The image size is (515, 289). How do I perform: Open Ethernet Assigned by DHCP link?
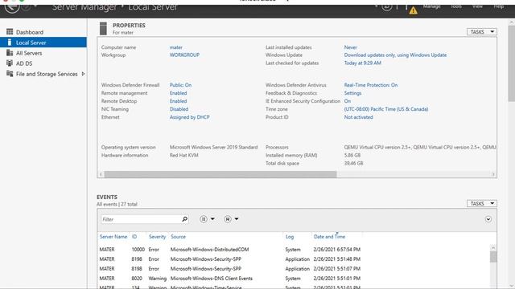[x=190, y=117]
